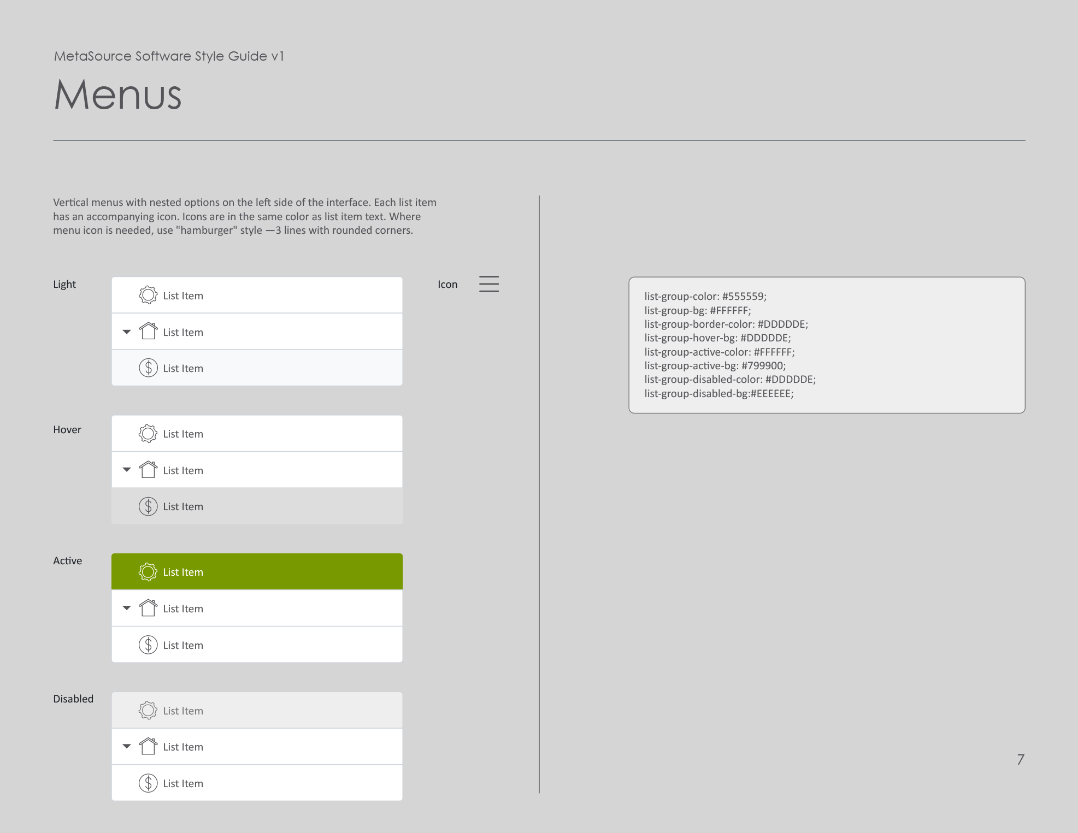Viewport: 1078px width, 833px height.
Task: Select the hamburger menu icon next to Icon label
Action: (489, 284)
